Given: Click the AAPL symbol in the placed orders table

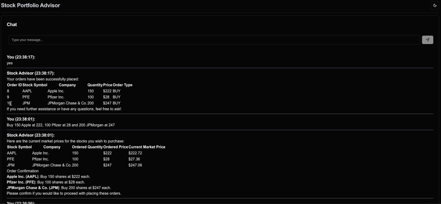Looking at the screenshot, I should tap(27, 91).
